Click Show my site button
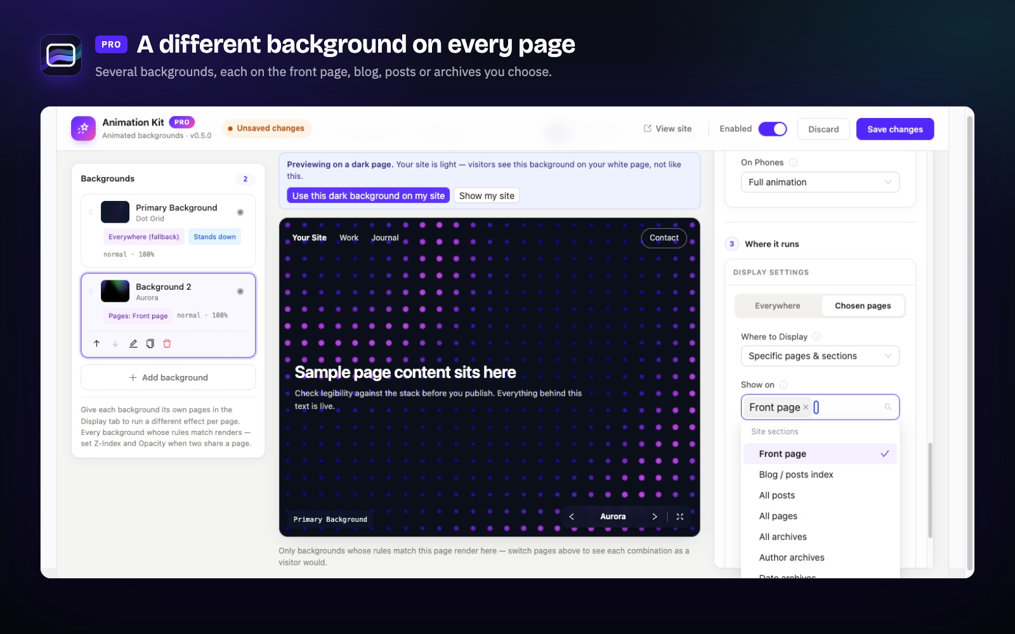The image size is (1015, 634). (x=487, y=196)
